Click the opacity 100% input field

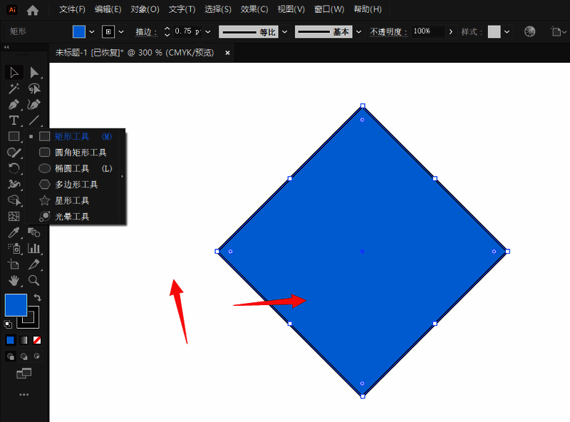coord(427,32)
